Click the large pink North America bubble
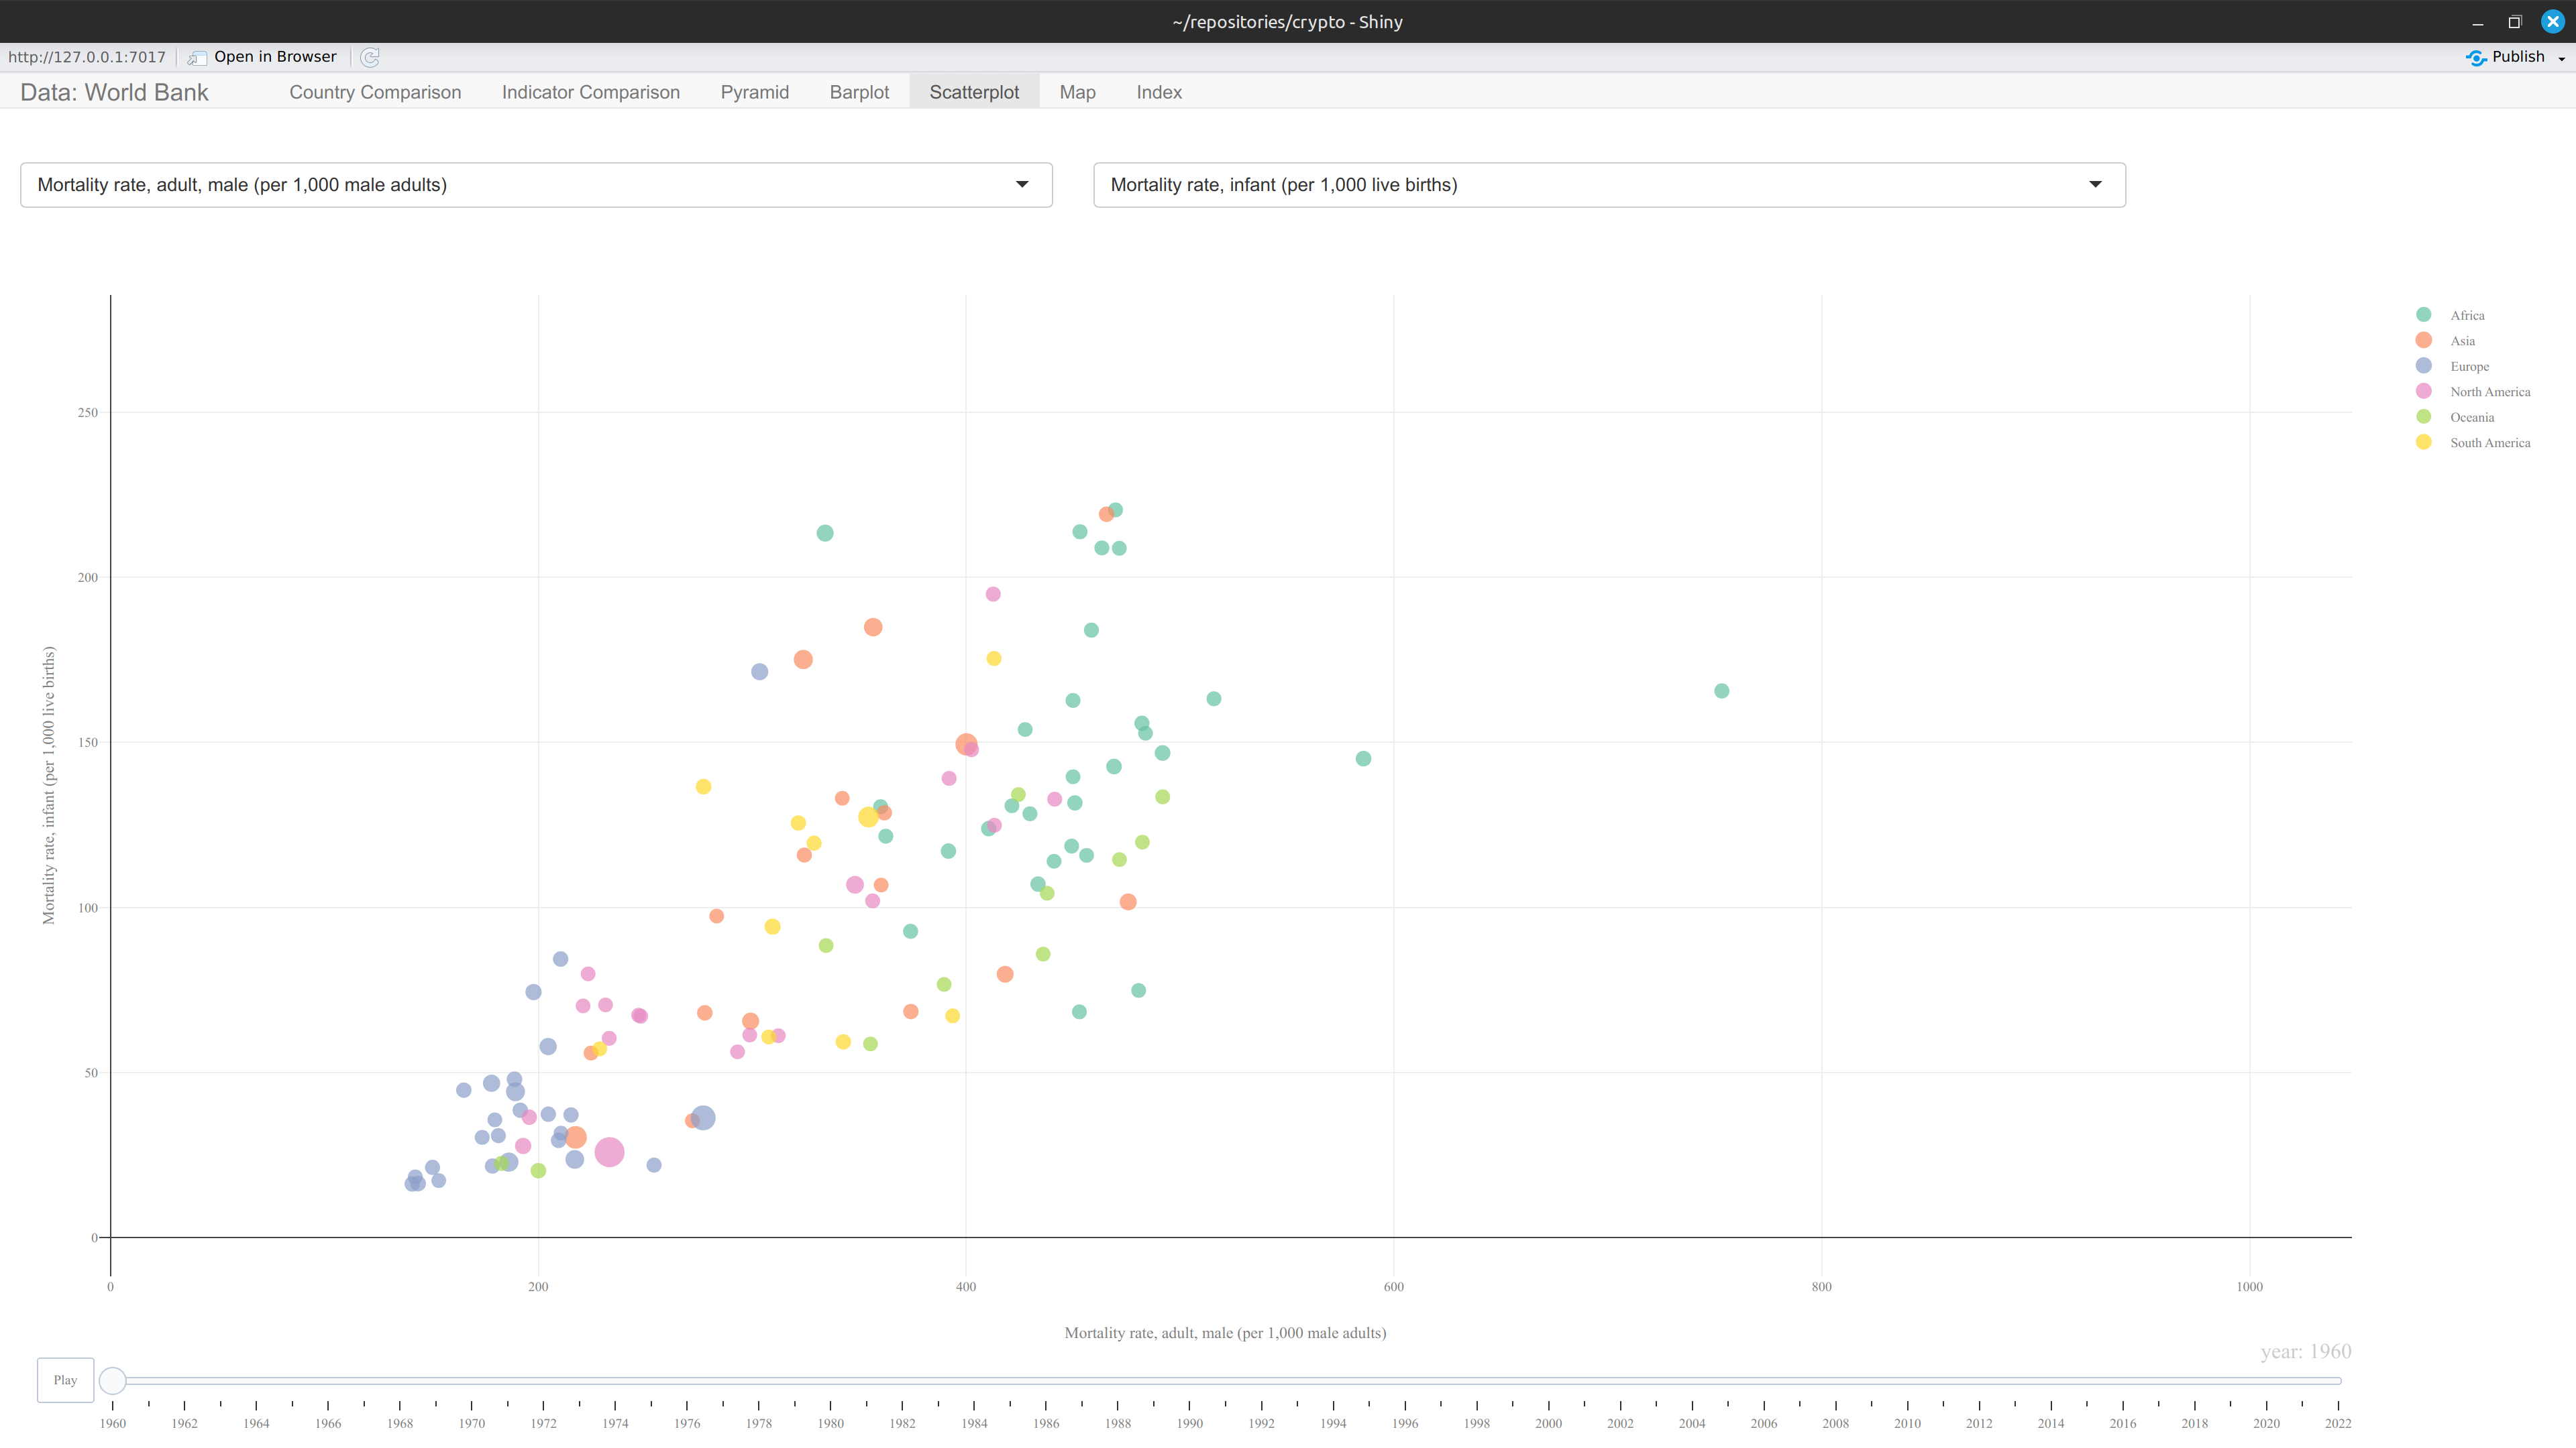 coord(609,1152)
